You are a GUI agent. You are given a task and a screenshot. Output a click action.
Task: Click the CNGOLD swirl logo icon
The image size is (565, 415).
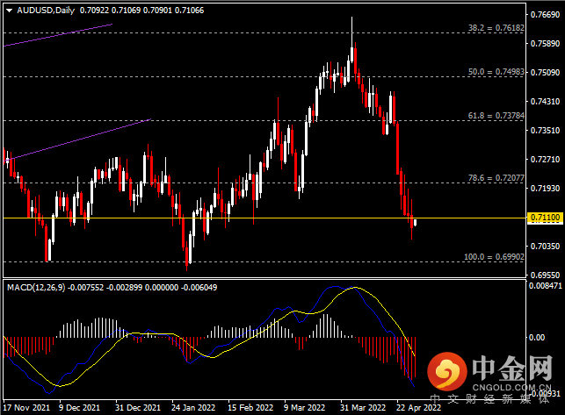(x=447, y=372)
